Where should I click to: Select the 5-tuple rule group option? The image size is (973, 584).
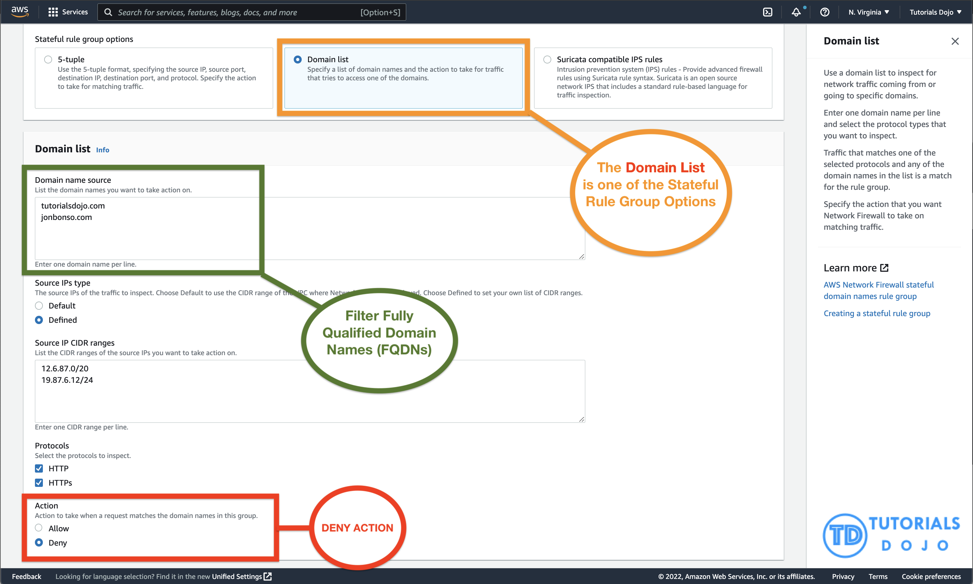[x=48, y=59]
